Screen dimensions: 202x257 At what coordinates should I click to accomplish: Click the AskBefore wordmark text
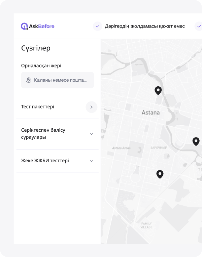[41, 26]
